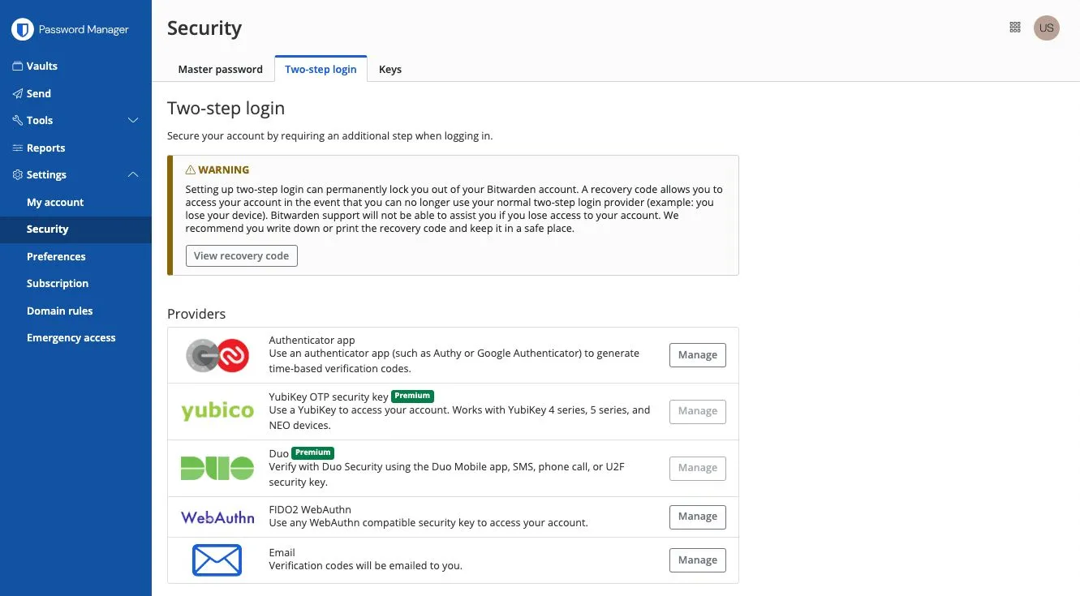Open the US account avatar menu
The image size is (1080, 596).
1046,28
